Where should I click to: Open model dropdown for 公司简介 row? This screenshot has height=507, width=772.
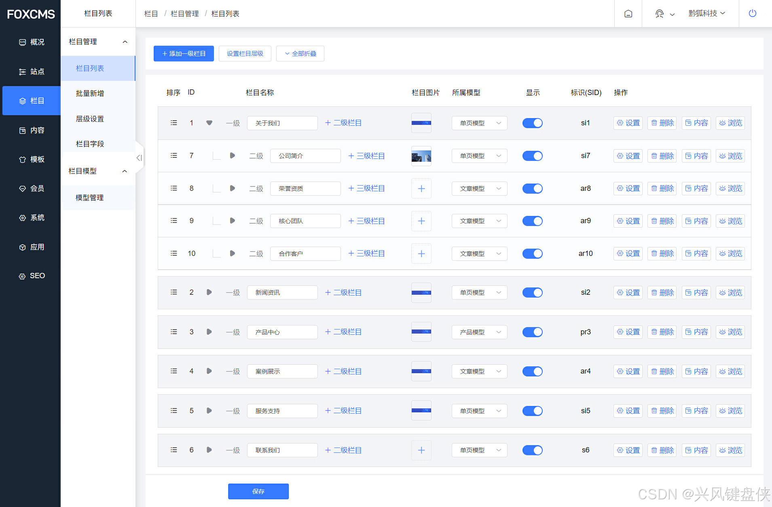click(x=479, y=156)
